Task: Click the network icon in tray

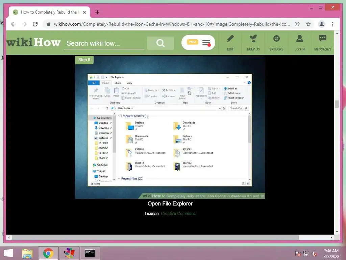Action: 306,254
